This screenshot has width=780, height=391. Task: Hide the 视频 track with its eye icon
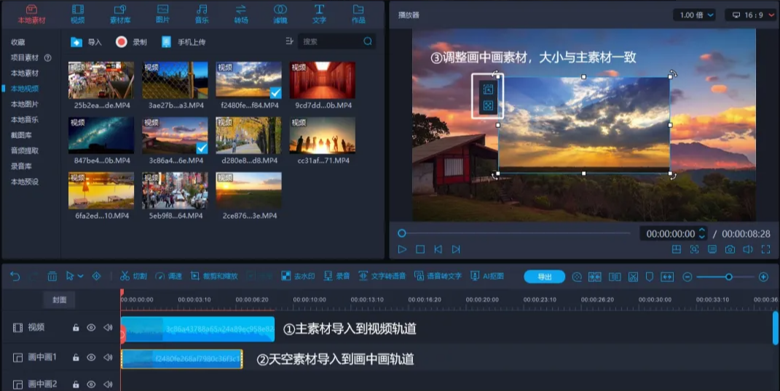pyautogui.click(x=91, y=328)
